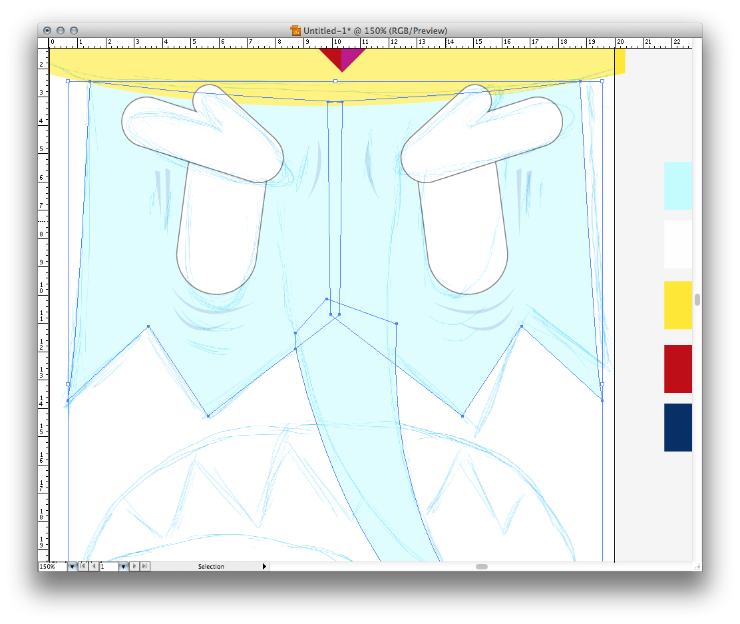This screenshot has width=740, height=624.
Task: Pick the yellow color swatch
Action: [677, 305]
